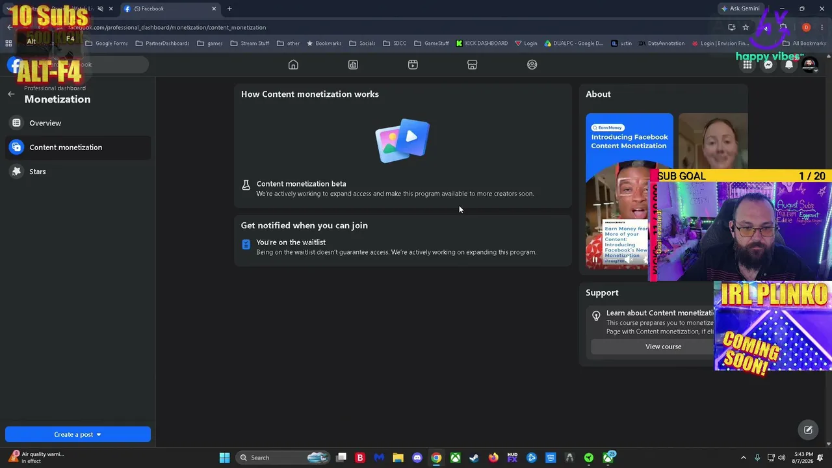This screenshot has width=832, height=468.
Task: Open Google Chrome from the taskbar
Action: click(x=436, y=458)
